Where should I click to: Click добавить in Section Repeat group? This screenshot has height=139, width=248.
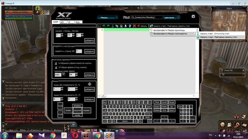tap(90, 41)
